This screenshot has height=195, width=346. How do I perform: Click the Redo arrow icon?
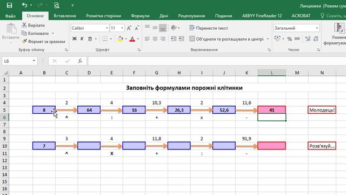[x=40, y=5]
